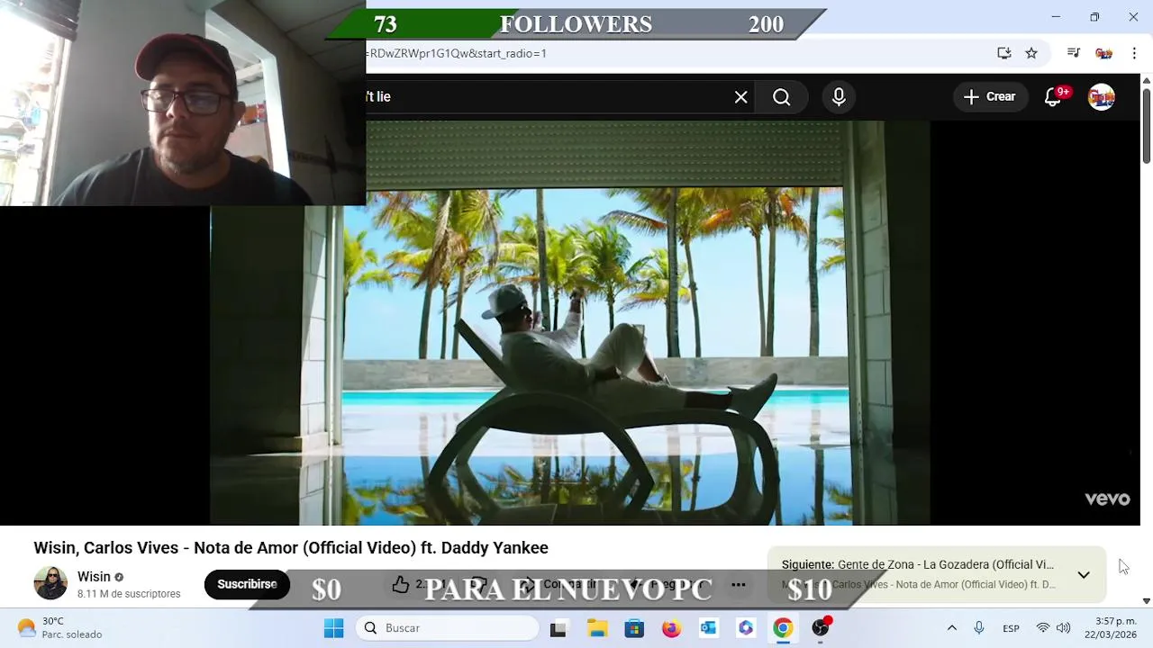Open YouTube notifications bell
This screenshot has height=648, width=1153.
click(x=1053, y=97)
